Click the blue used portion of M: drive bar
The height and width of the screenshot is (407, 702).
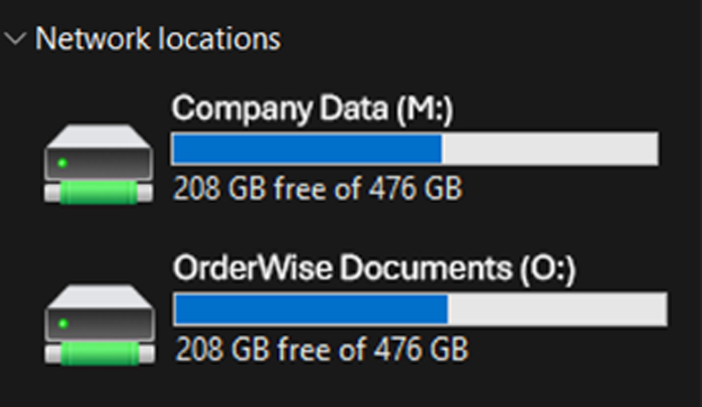point(307,149)
